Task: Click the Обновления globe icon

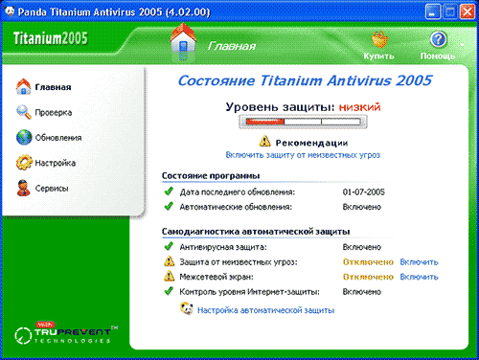Action: coord(24,138)
